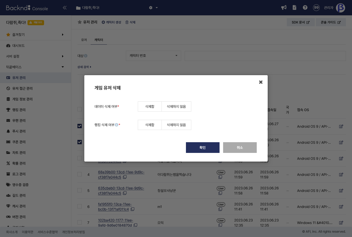Tick the checkbox for row 4
Viewport: 352px width, 237px height.
tap(80, 174)
